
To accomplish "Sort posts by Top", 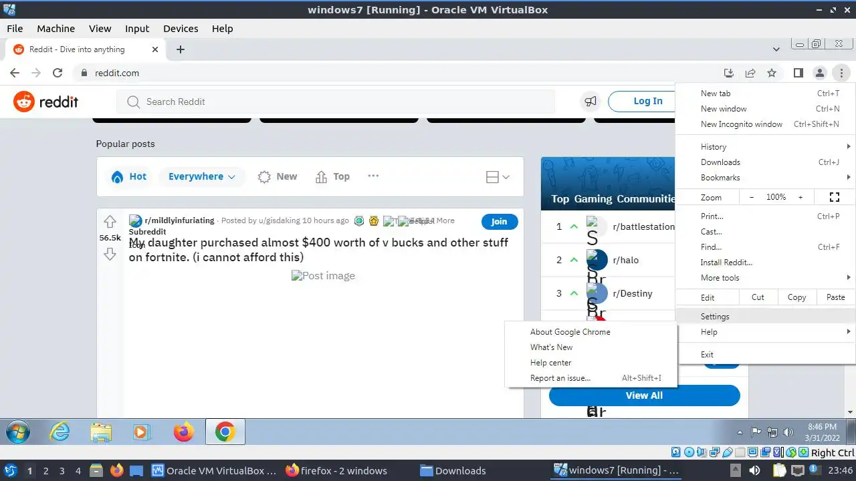I will (333, 176).
